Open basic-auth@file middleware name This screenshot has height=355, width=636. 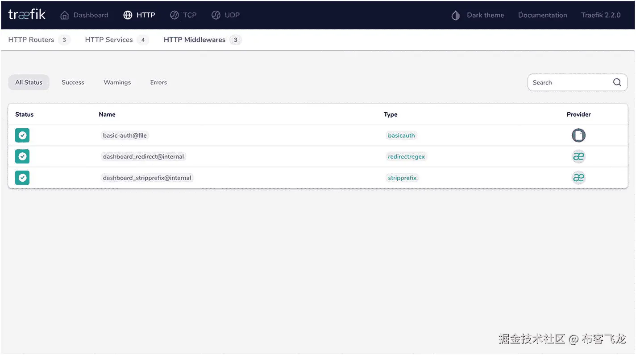pyautogui.click(x=125, y=135)
